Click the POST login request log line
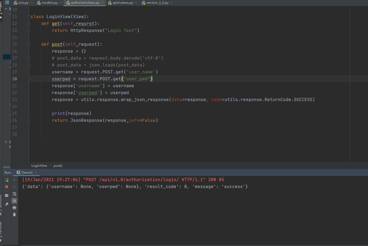 point(123,180)
